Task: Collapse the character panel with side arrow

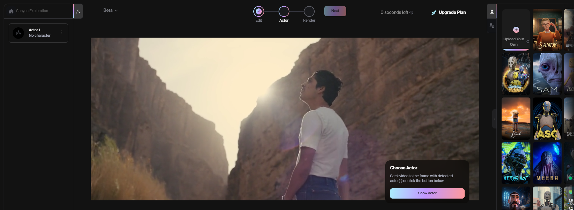Action: [494, 119]
